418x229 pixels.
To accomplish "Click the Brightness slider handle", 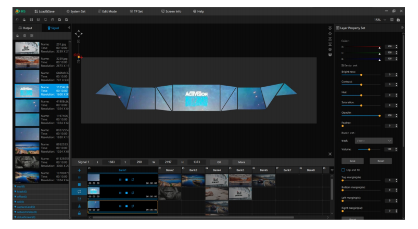I will 361,75.
